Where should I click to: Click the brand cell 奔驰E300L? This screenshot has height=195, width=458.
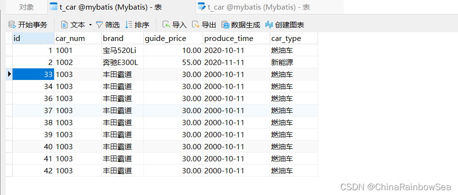click(x=123, y=63)
